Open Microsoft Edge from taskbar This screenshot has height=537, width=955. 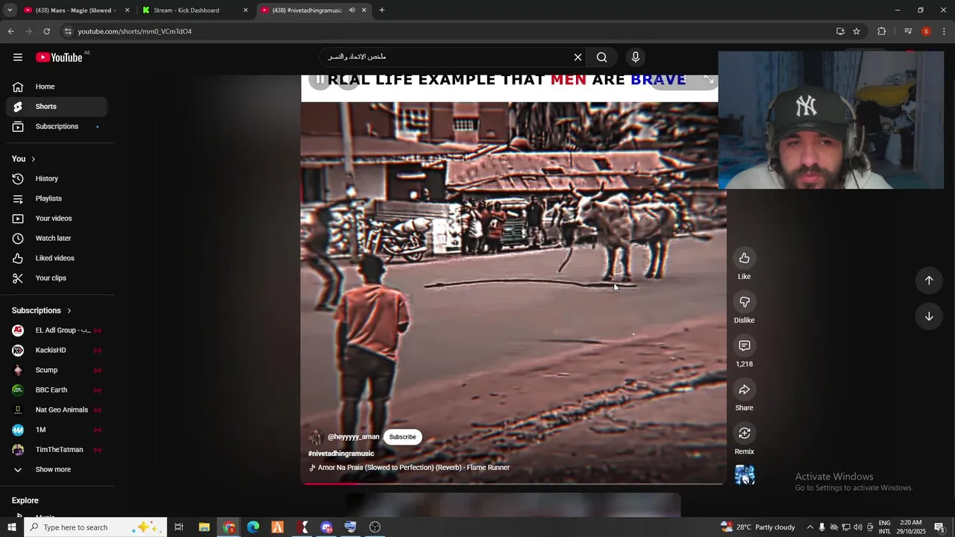pyautogui.click(x=253, y=527)
